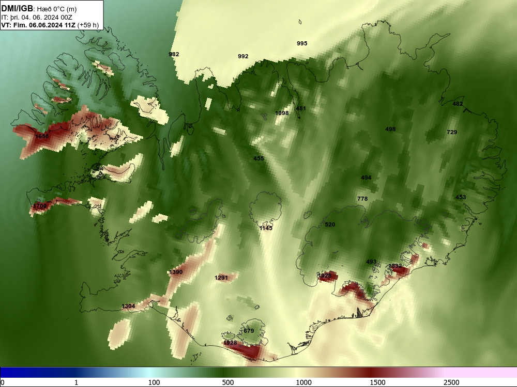
Task: Click the 679 value on the glacier
Action: (249, 331)
